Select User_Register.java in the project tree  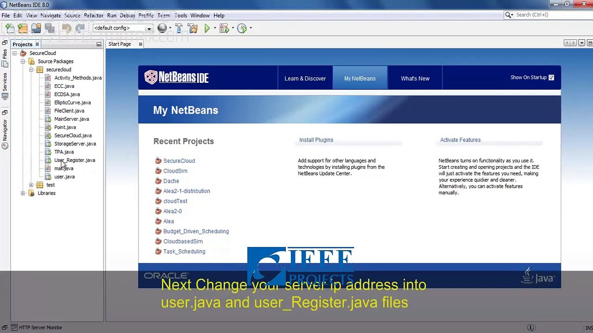[75, 160]
